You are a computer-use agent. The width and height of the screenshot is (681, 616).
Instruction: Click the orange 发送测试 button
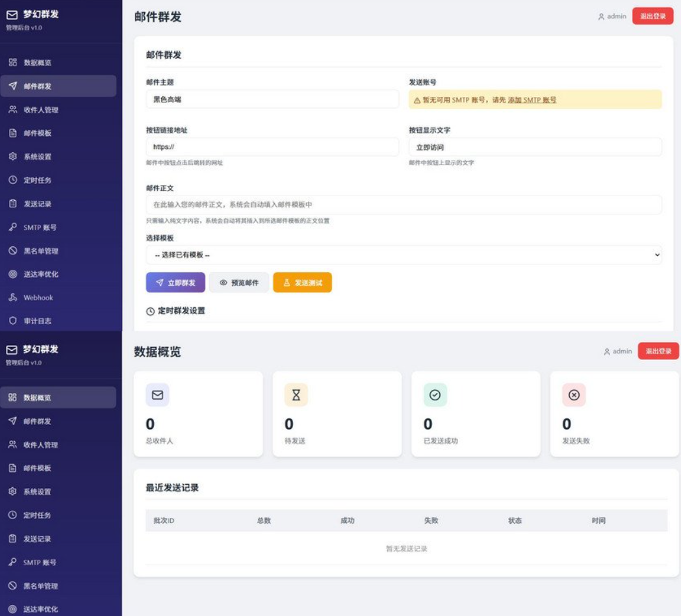point(302,283)
